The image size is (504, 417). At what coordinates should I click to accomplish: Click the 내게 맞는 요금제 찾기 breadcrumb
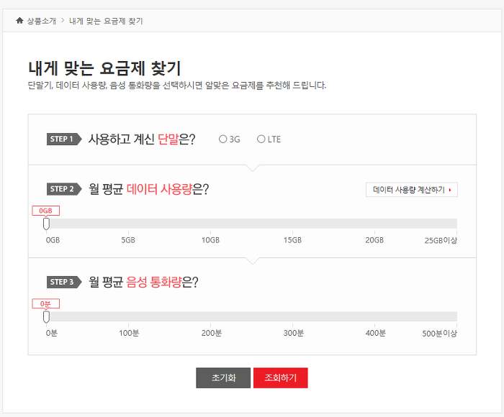(x=106, y=21)
